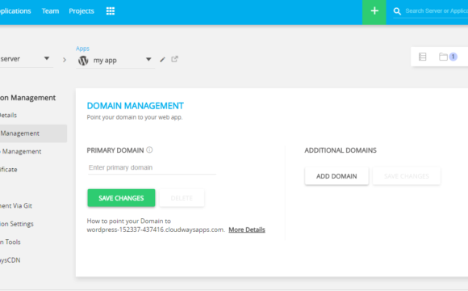468x291 pixels.
Task: Click the Additional Domains label
Action: [341, 150]
